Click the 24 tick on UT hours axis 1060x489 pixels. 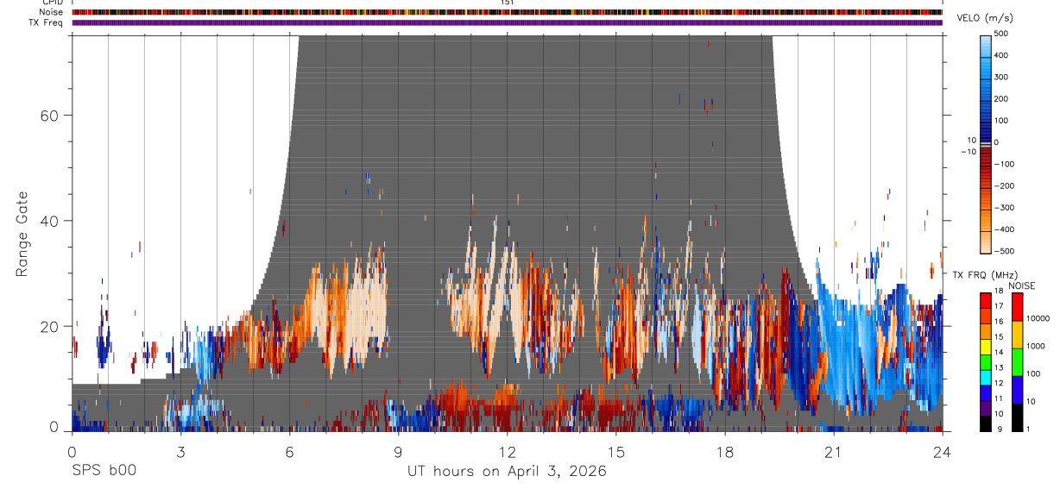(942, 451)
